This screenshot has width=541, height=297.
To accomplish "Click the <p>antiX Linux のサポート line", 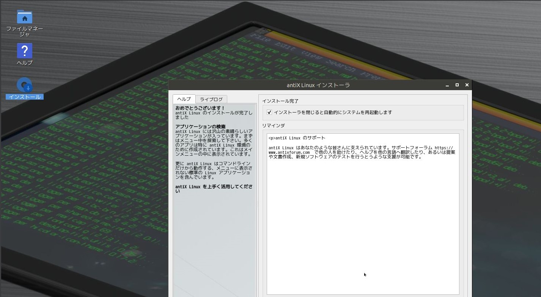I will coord(297,138).
